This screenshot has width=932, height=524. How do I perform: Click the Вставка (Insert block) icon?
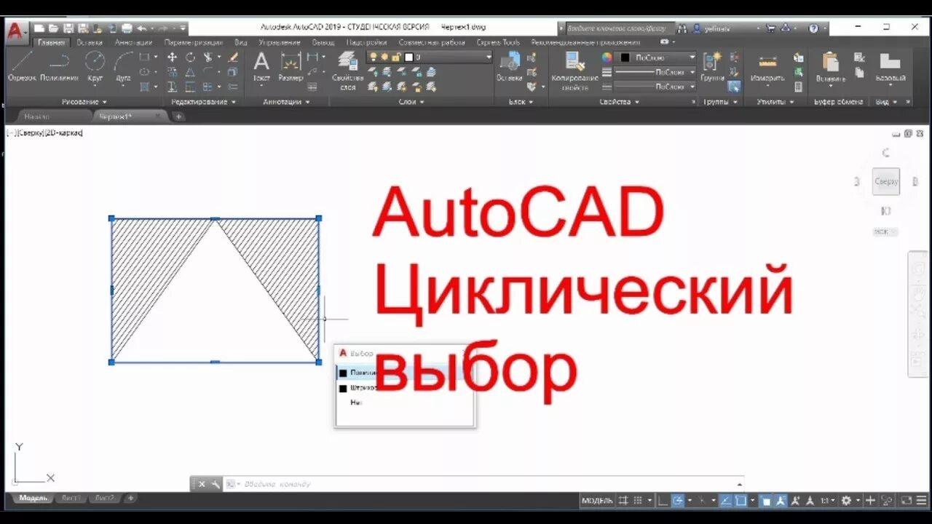510,65
